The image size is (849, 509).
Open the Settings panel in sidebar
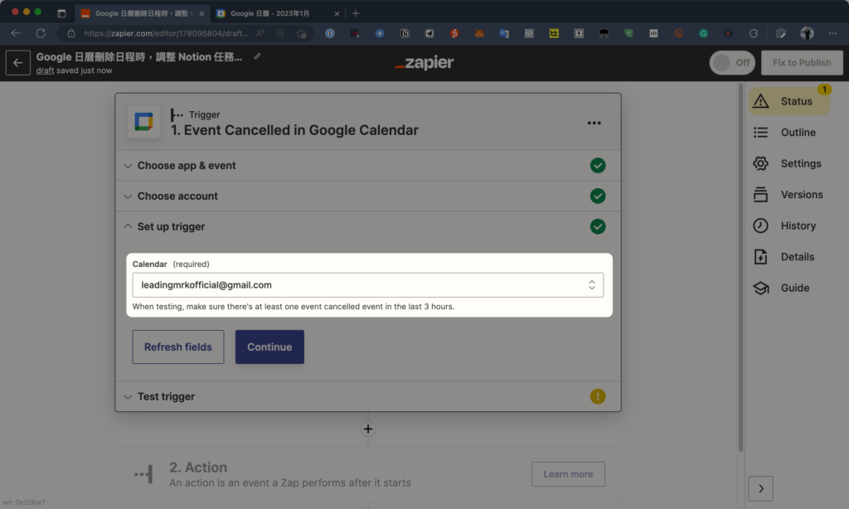(789, 163)
